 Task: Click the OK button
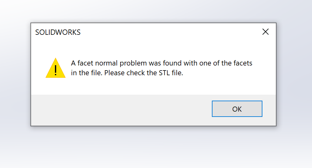237,109
